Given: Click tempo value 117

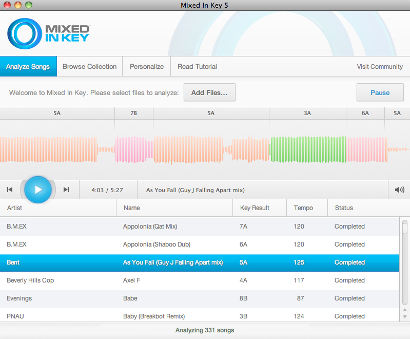Looking at the screenshot, I should coord(299,280).
